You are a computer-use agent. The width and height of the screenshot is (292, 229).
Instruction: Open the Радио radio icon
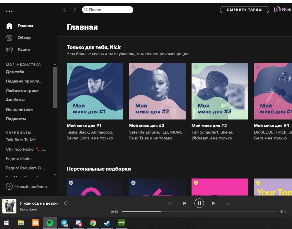click(9, 49)
